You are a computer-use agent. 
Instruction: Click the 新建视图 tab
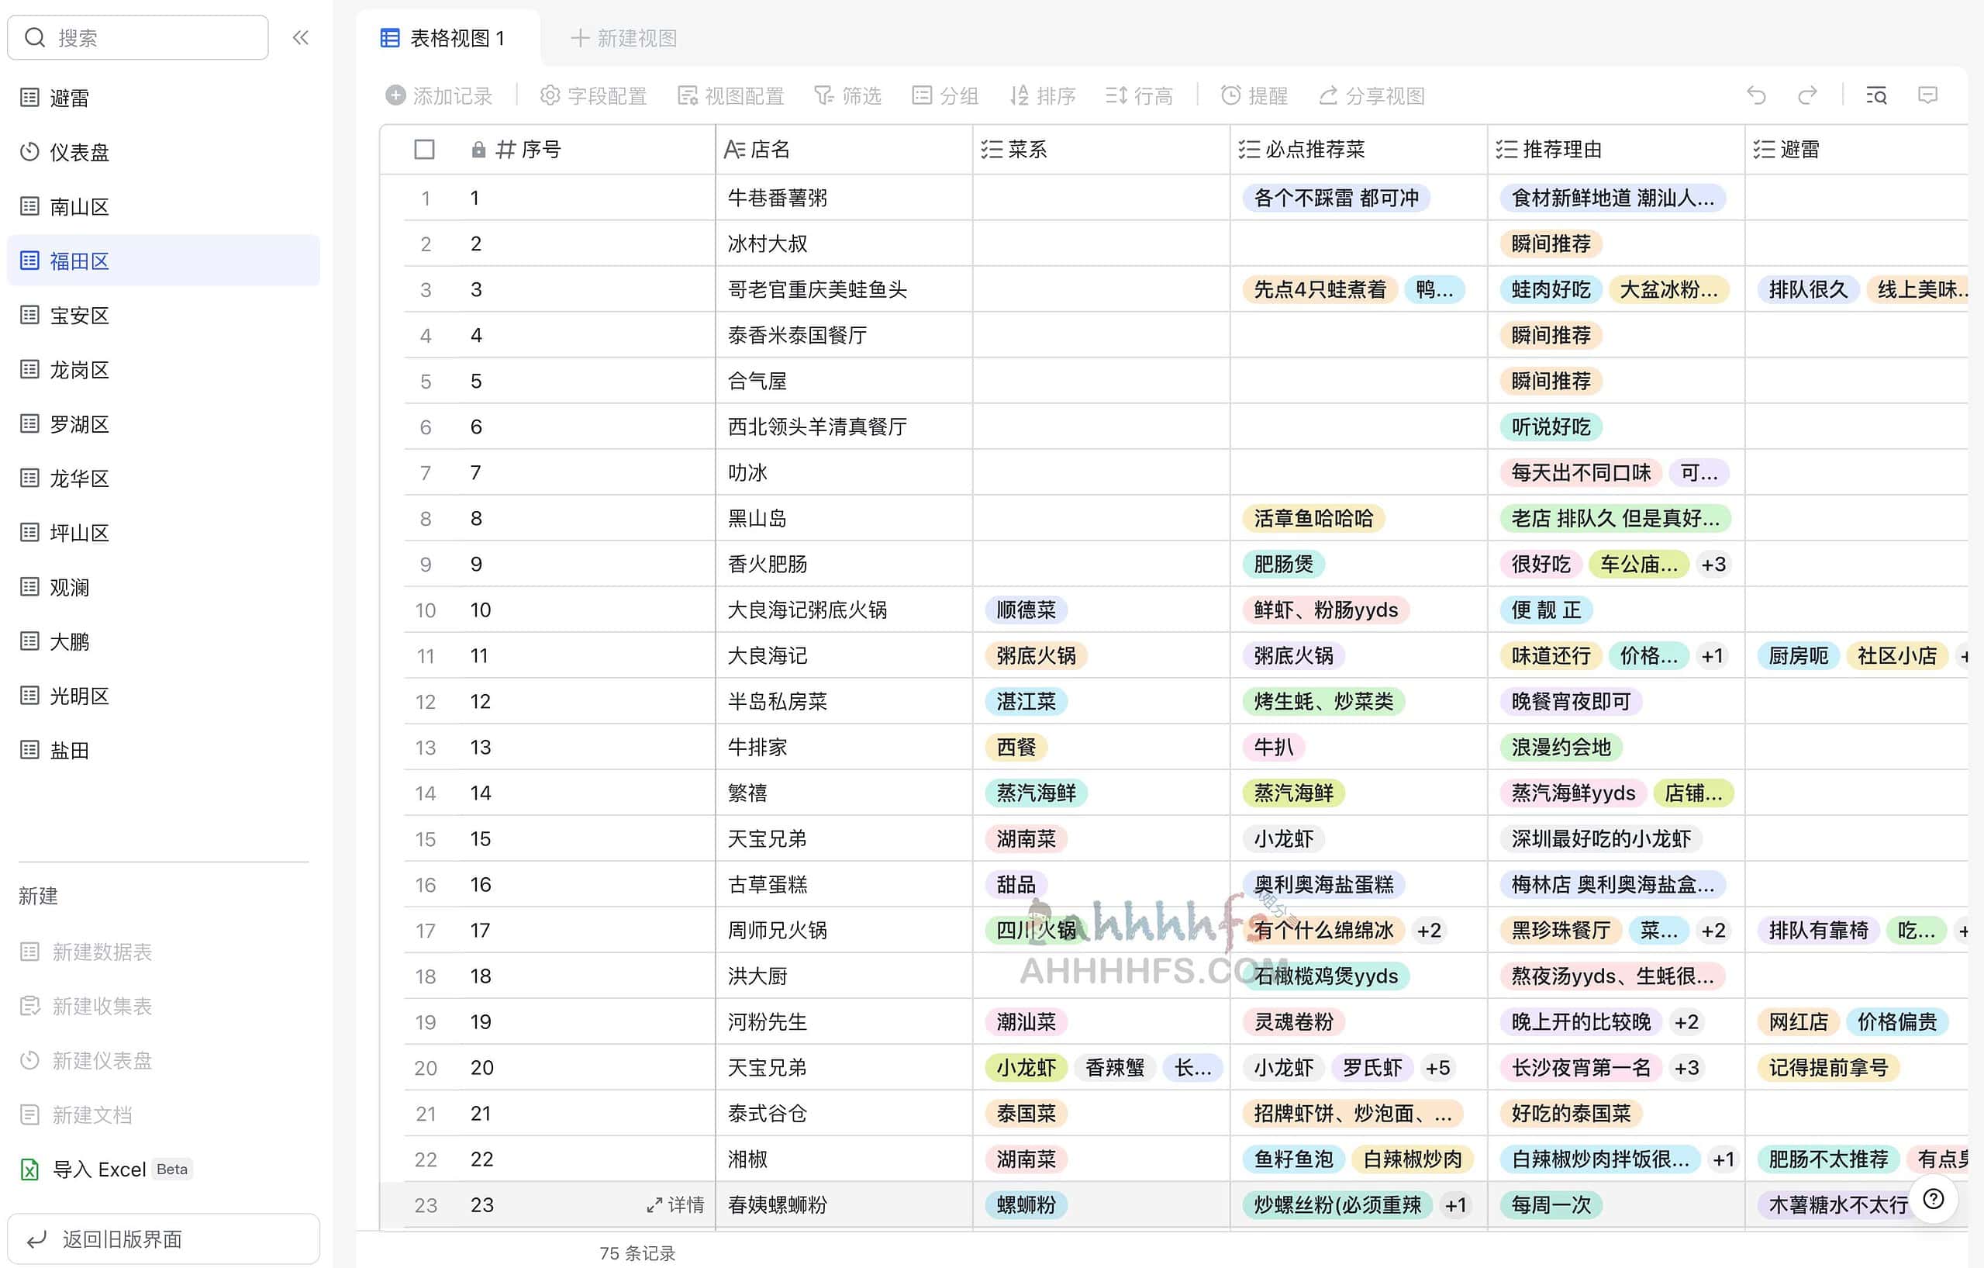pos(623,38)
